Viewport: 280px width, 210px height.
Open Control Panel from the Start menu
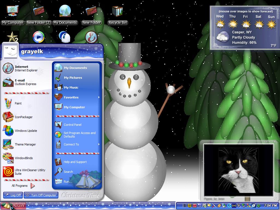[77, 125]
